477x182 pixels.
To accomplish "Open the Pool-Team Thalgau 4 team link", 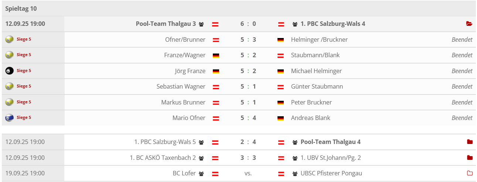I will pyautogui.click(x=330, y=142).
